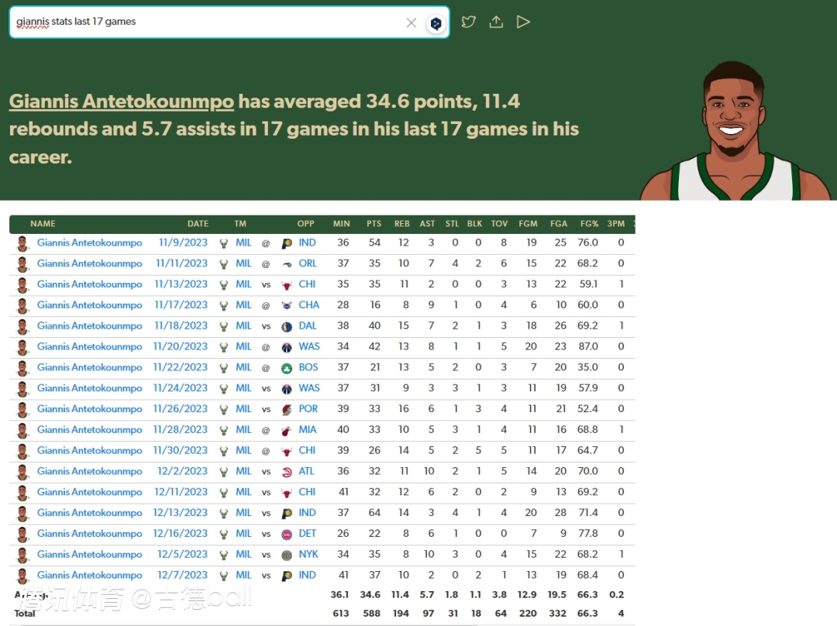Open the Giannis Antetokounmpo link in the headline
Screen dimensions: 837x626
122,101
